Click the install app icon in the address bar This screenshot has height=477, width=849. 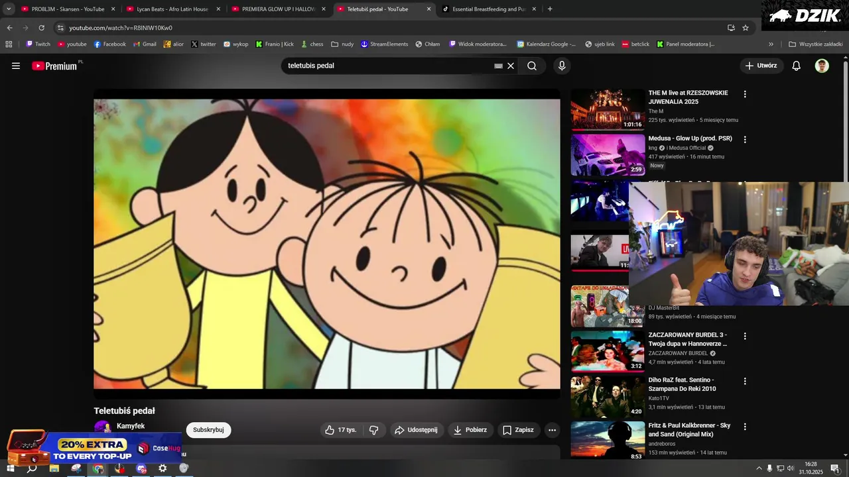click(731, 28)
